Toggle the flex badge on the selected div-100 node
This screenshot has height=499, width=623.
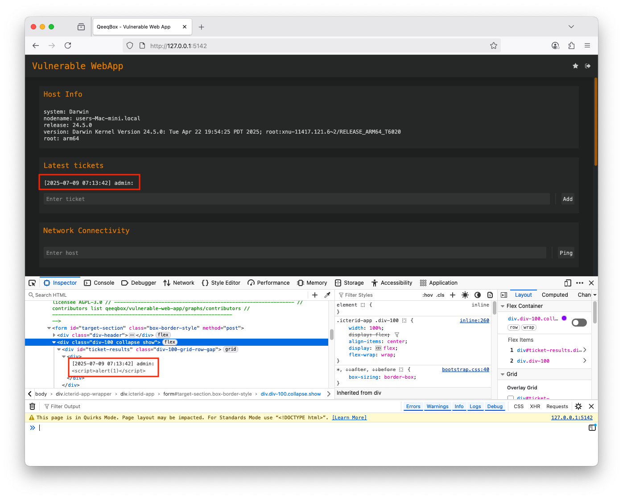(170, 342)
